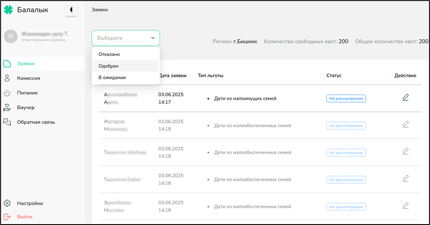The image size is (430, 225).
Task: Pick В ожидании from the filter list
Action: (x=126, y=77)
